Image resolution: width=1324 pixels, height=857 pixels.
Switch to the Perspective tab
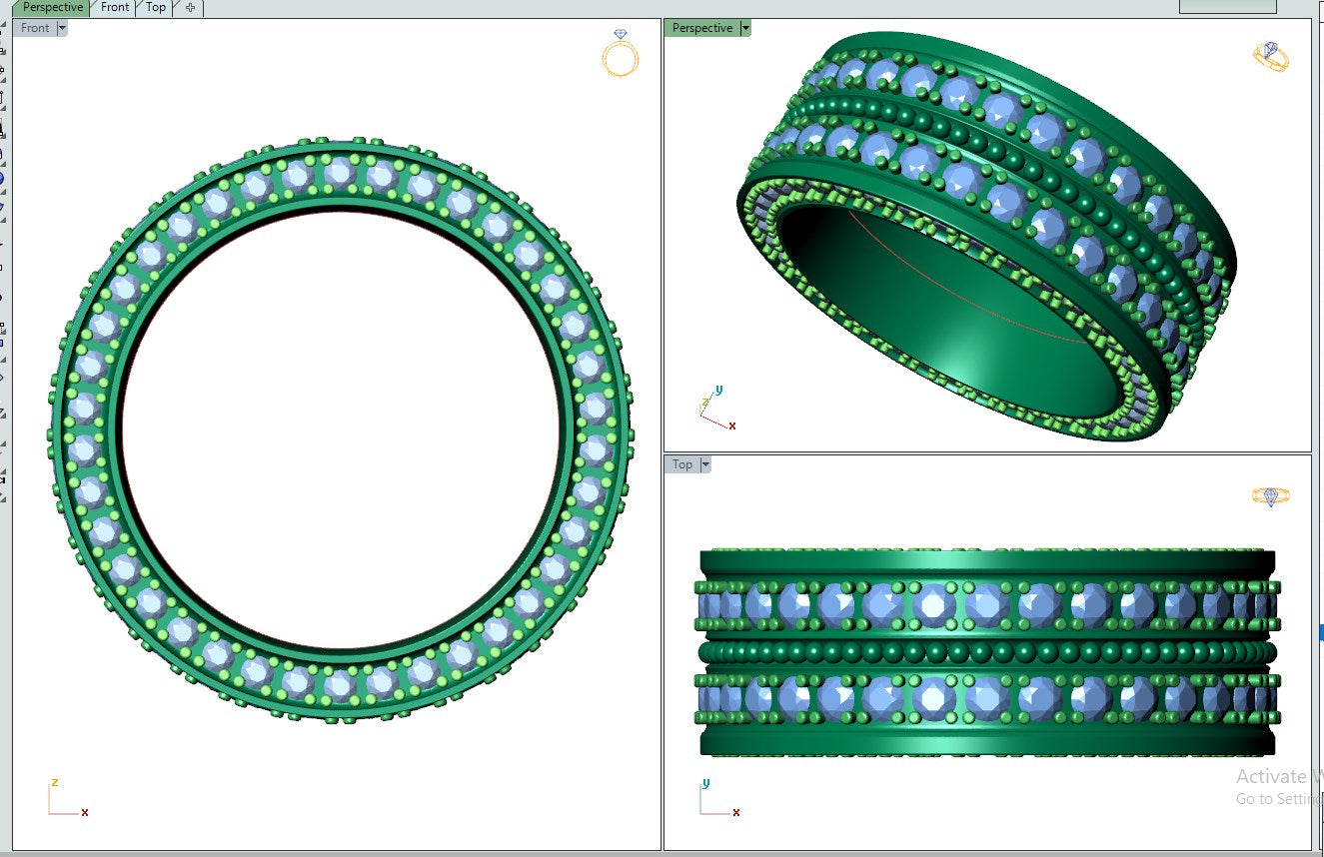[53, 7]
